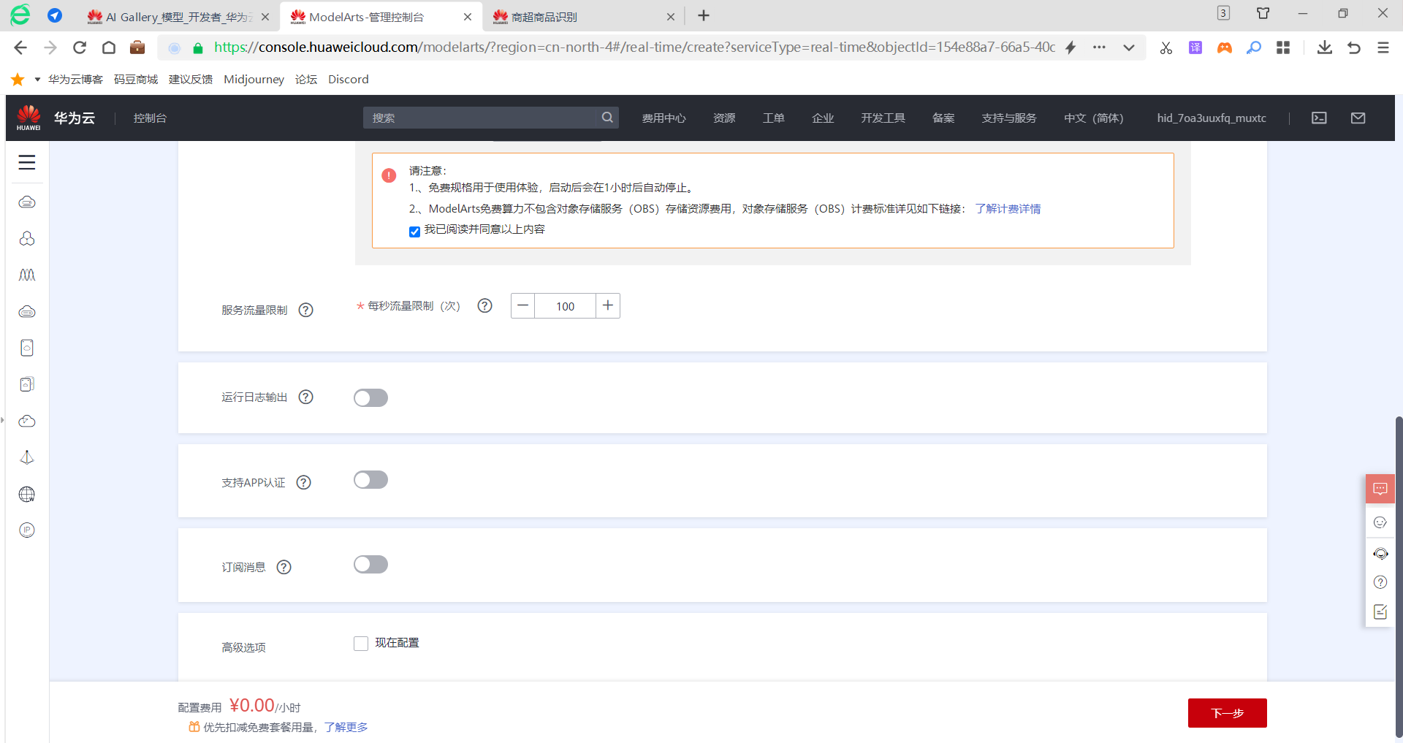The image size is (1403, 743).
Task: Click the traffic limit value field showing 100
Action: (566, 306)
